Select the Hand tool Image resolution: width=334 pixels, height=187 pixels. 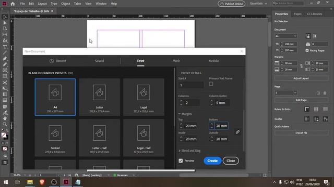pos(5,118)
